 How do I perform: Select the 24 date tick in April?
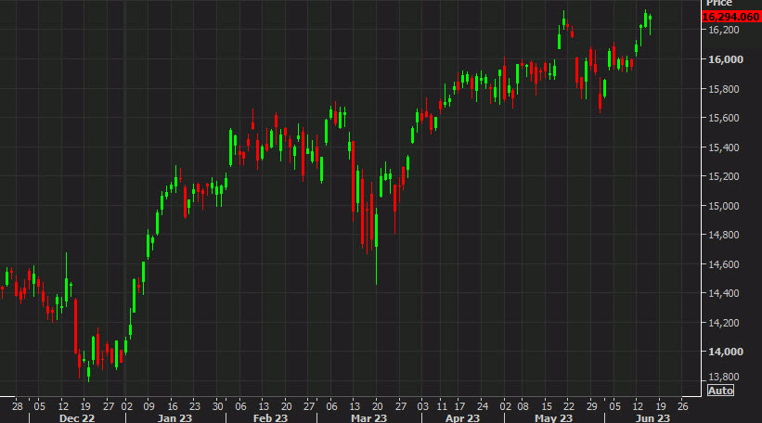(x=483, y=406)
